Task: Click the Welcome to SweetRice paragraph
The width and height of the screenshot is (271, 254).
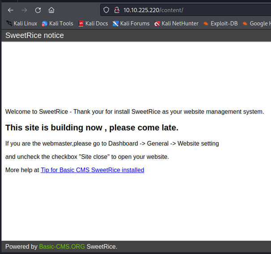Action: point(134,111)
